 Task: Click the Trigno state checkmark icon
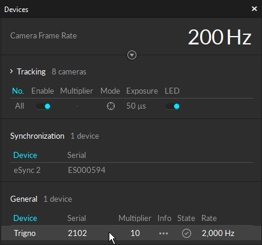[186, 234]
